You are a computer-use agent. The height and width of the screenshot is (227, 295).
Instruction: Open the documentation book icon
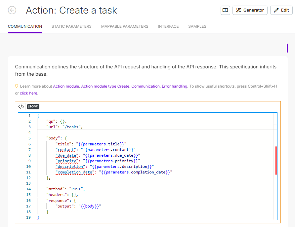pyautogui.click(x=225, y=10)
